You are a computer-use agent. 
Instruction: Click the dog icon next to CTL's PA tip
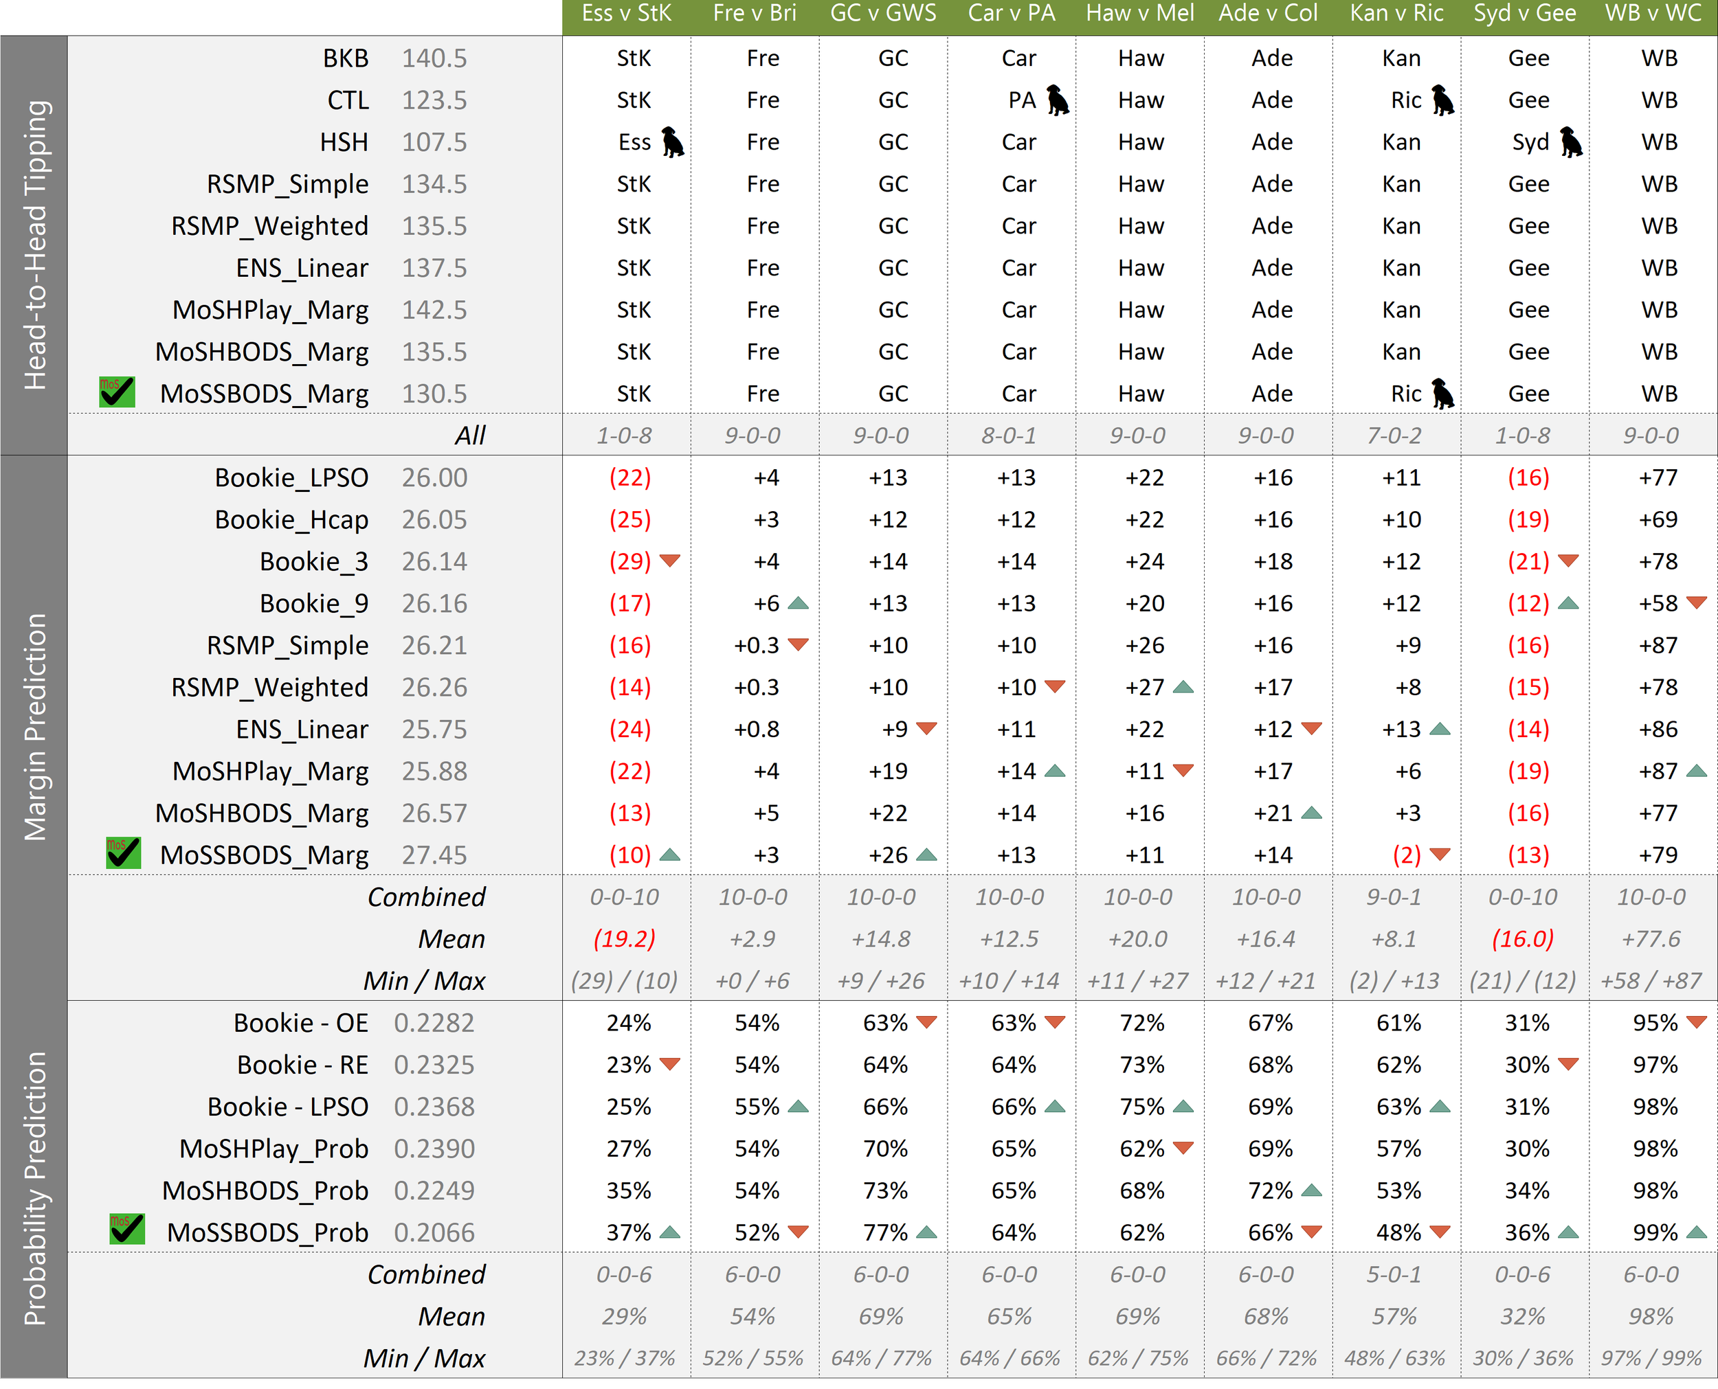[1057, 101]
